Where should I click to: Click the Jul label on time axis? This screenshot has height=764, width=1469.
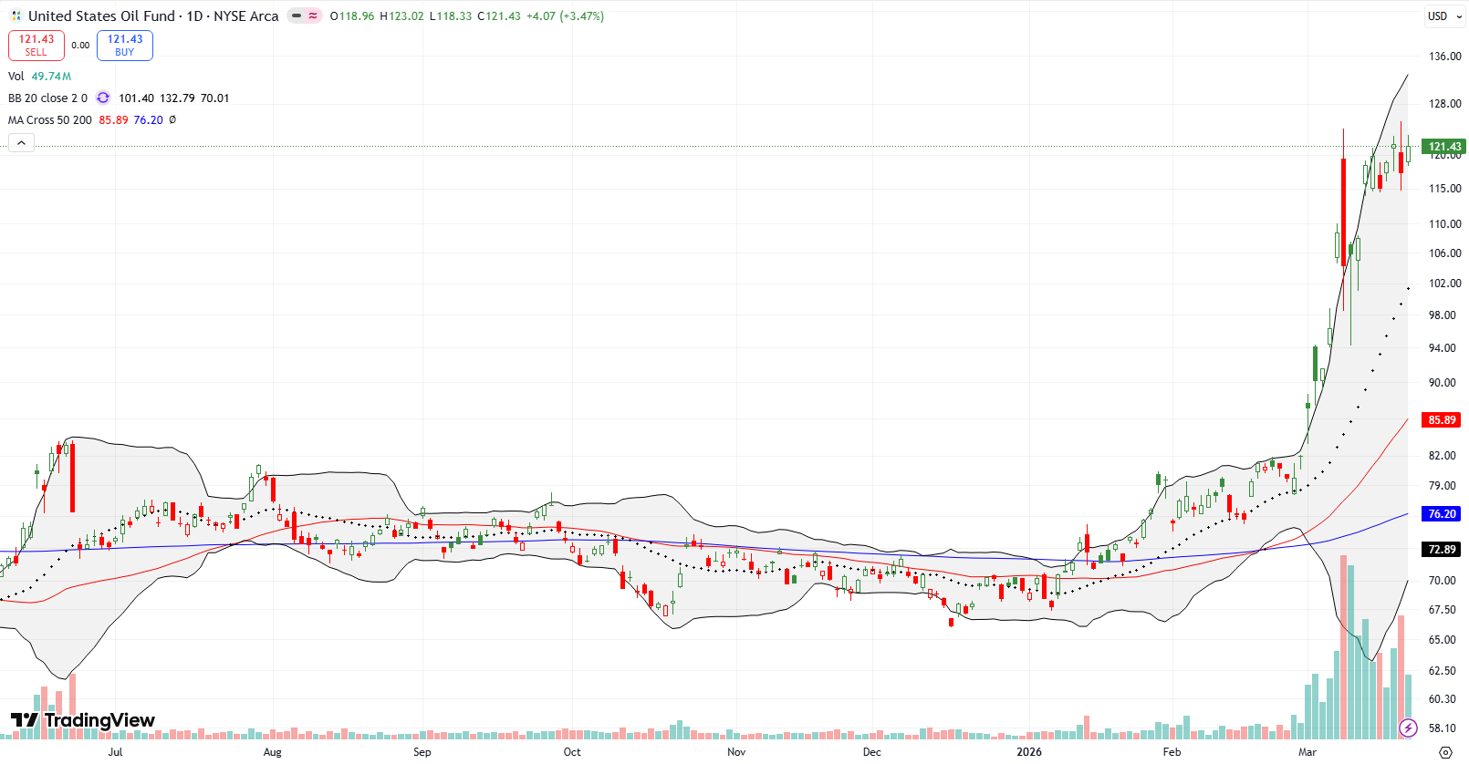(x=115, y=752)
